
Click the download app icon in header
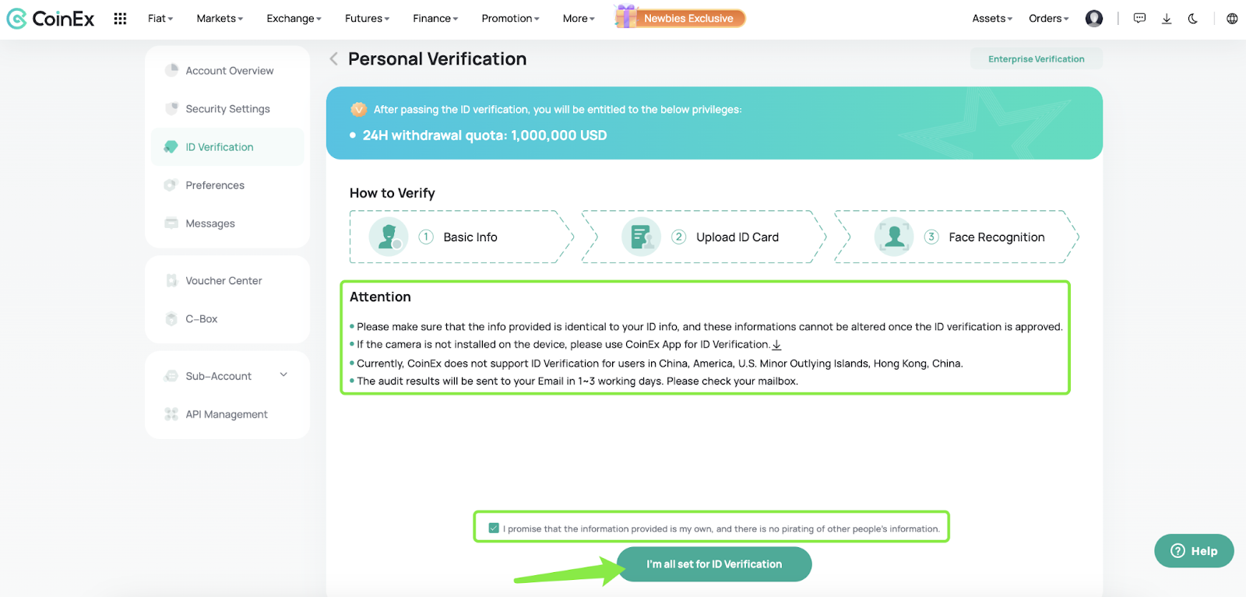click(1167, 19)
